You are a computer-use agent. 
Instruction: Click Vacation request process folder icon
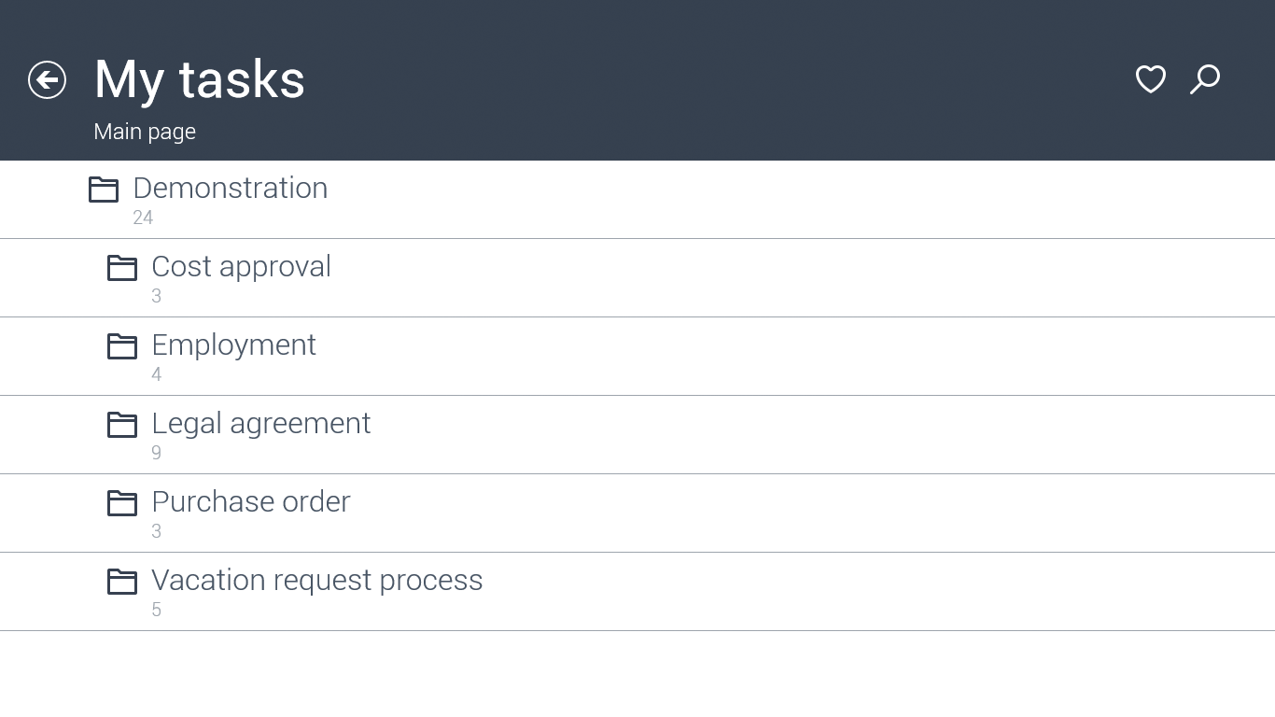click(122, 582)
